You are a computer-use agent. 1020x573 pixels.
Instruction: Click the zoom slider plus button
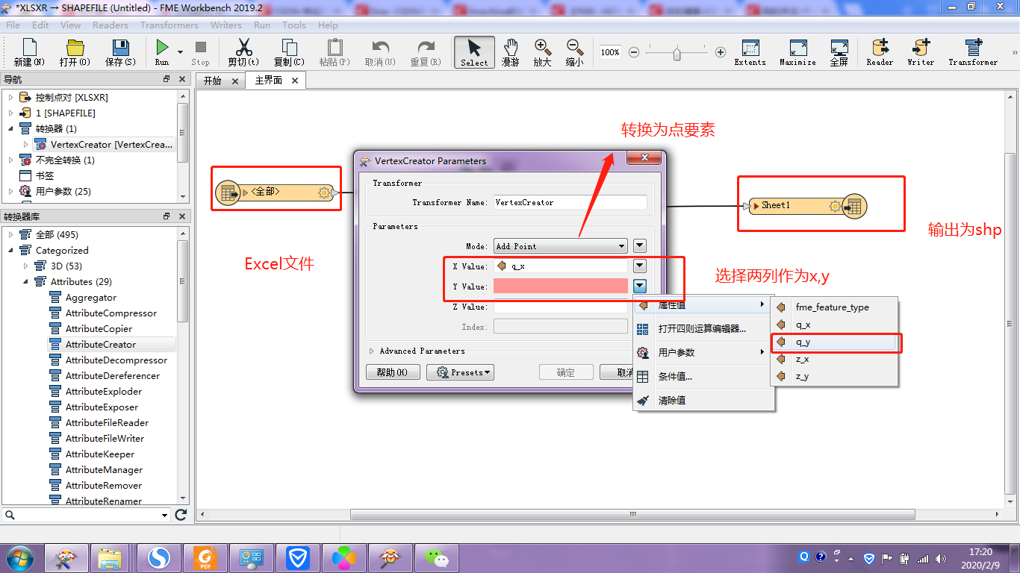pyautogui.click(x=721, y=52)
